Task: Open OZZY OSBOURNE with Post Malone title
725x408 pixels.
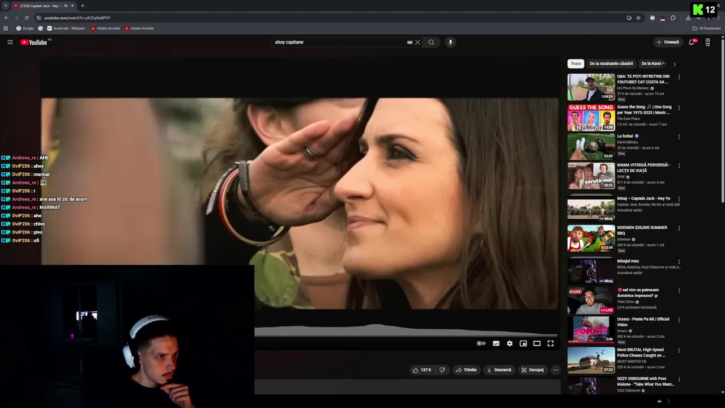Action: (645, 381)
